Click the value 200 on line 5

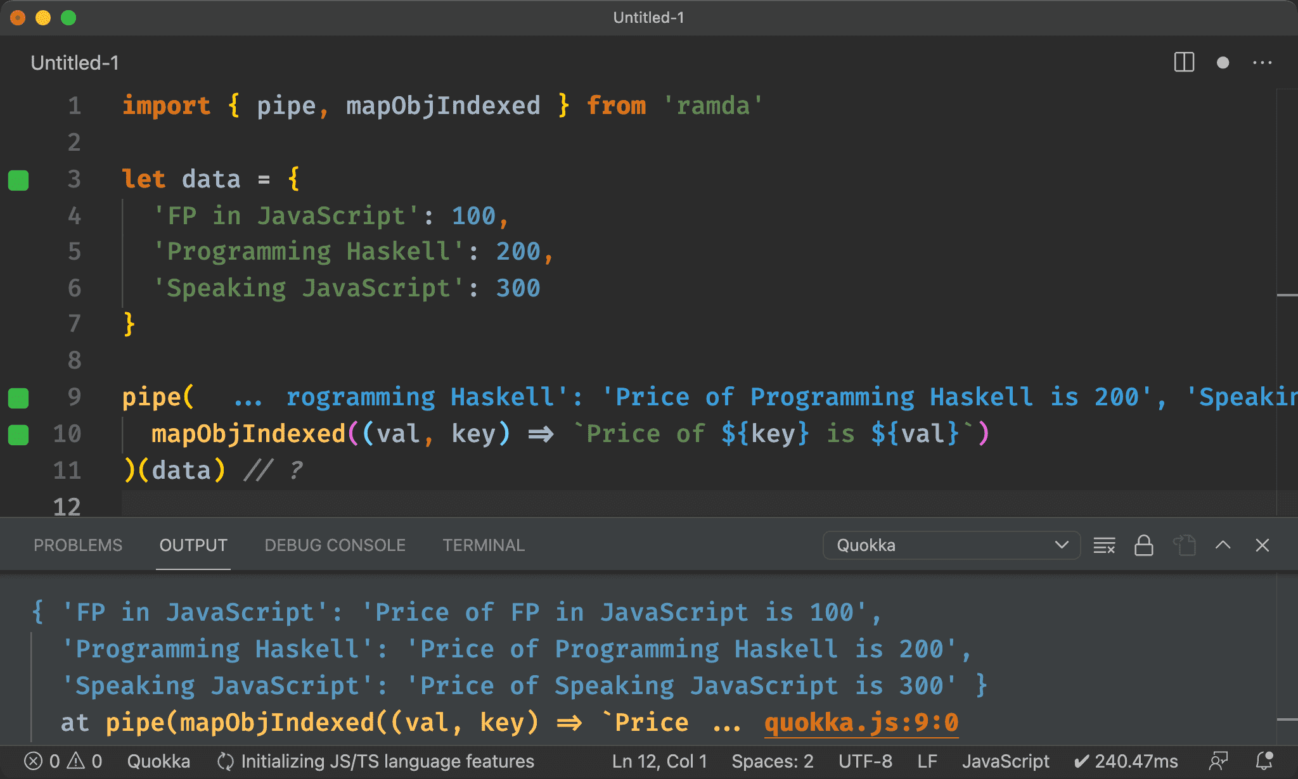[518, 251]
